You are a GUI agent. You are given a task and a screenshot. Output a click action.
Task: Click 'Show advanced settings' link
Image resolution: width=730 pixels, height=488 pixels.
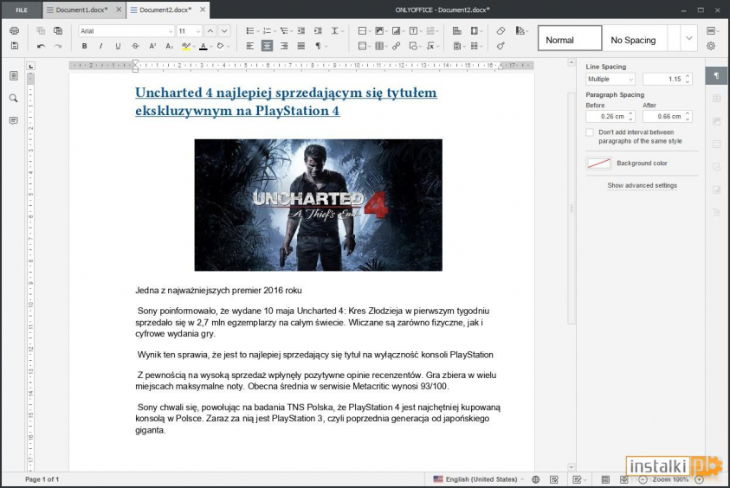tap(642, 185)
